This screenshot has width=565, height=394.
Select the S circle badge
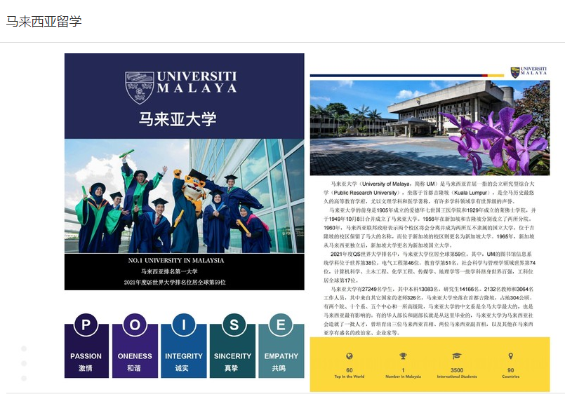coord(234,325)
